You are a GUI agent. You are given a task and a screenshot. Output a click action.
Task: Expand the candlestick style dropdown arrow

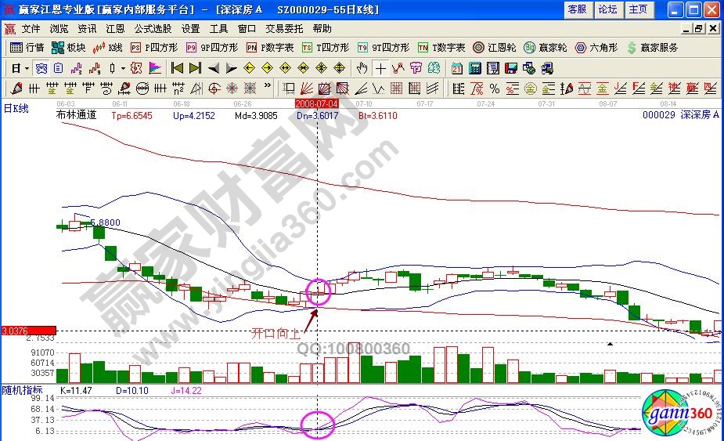[x=124, y=68]
